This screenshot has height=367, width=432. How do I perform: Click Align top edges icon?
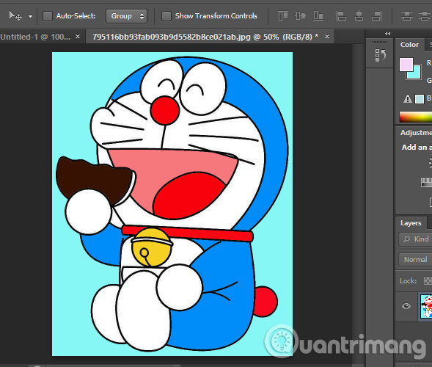tap(283, 16)
